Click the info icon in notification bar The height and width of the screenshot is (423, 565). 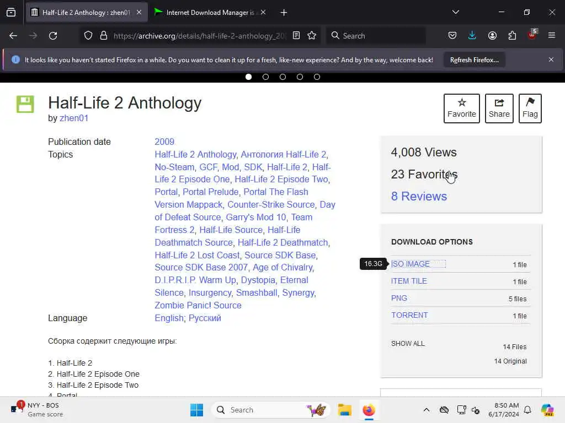[x=15, y=59]
